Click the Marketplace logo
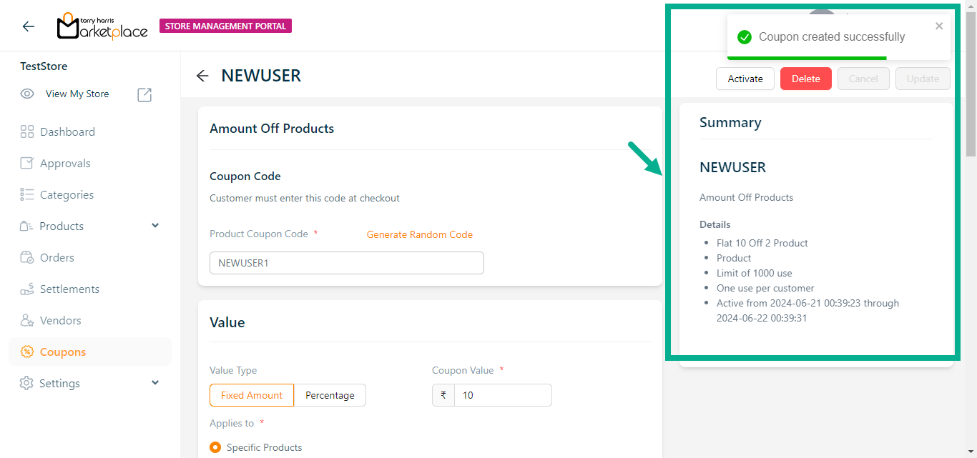The height and width of the screenshot is (458, 977). tap(102, 26)
